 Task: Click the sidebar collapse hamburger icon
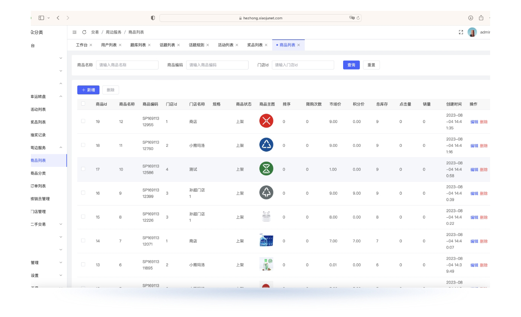point(74,32)
